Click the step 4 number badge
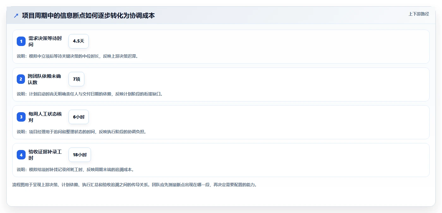This screenshot has width=442, height=213. 21,155
